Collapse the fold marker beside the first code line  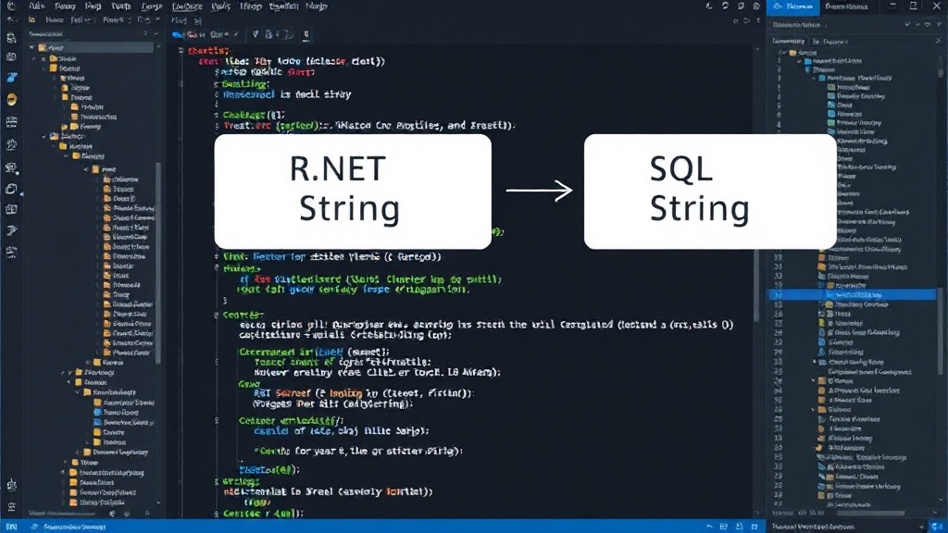[x=181, y=51]
